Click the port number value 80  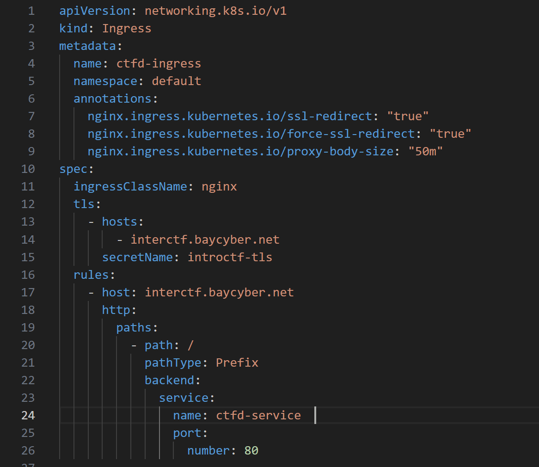tap(251, 450)
